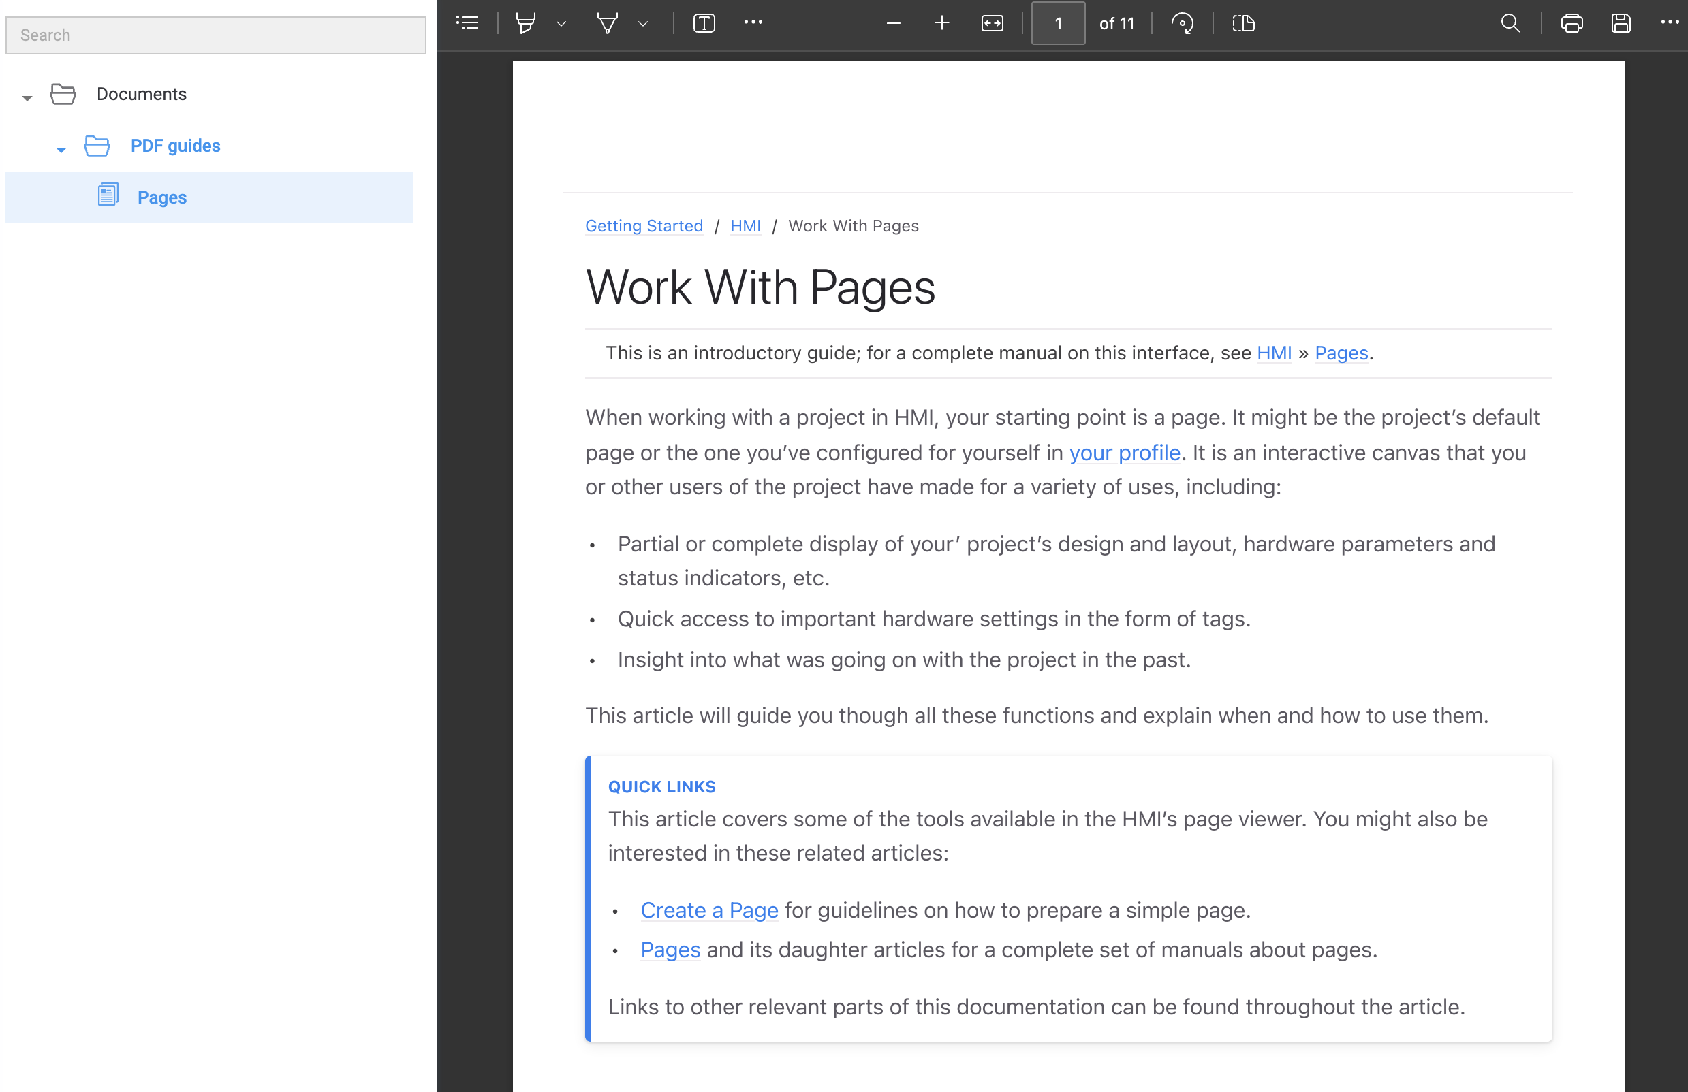Screen dimensions: 1688x1092
Task: Zoom in with the plus icon
Action: [942, 23]
